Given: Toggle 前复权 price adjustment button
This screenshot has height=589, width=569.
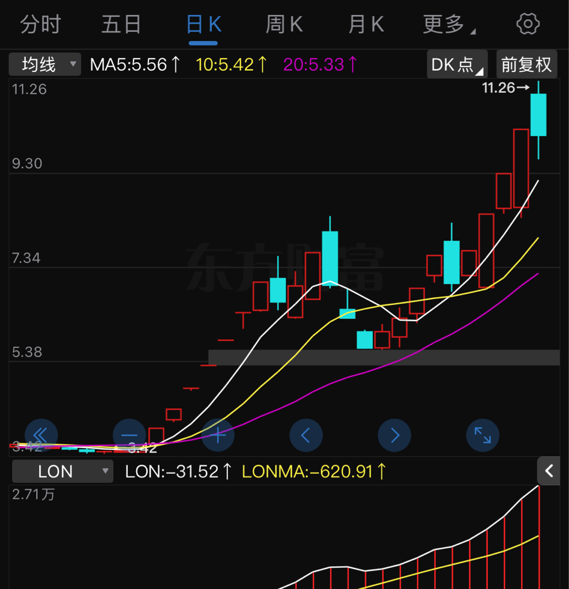Looking at the screenshot, I should 526,64.
